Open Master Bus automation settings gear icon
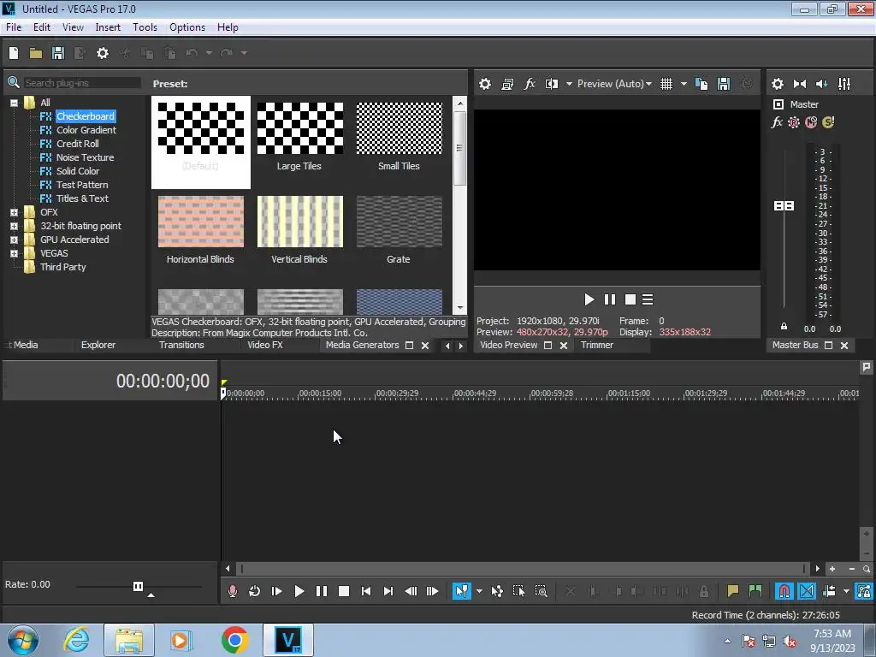Viewport: 876px width, 657px height. point(793,121)
